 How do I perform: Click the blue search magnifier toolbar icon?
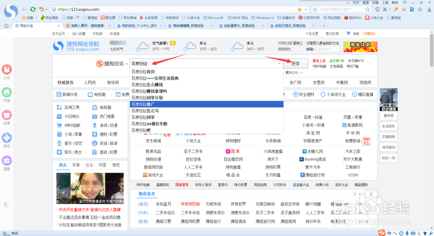tap(412, 10)
